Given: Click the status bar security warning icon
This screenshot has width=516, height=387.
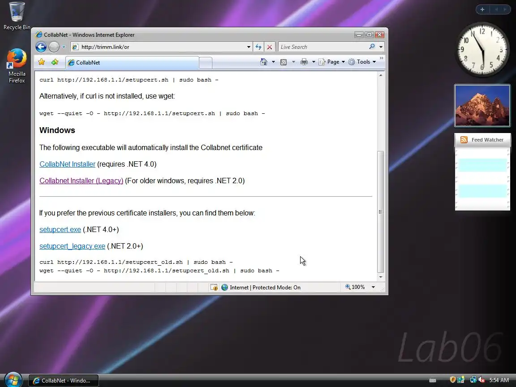Looking at the screenshot, I should (214, 287).
